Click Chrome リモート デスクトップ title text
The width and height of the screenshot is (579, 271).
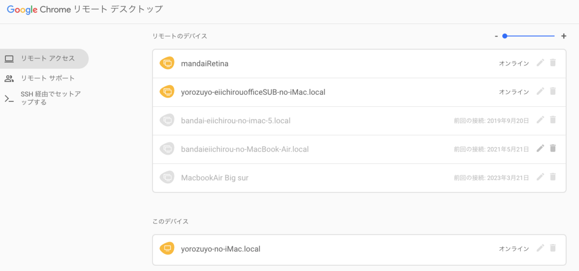(x=102, y=9)
